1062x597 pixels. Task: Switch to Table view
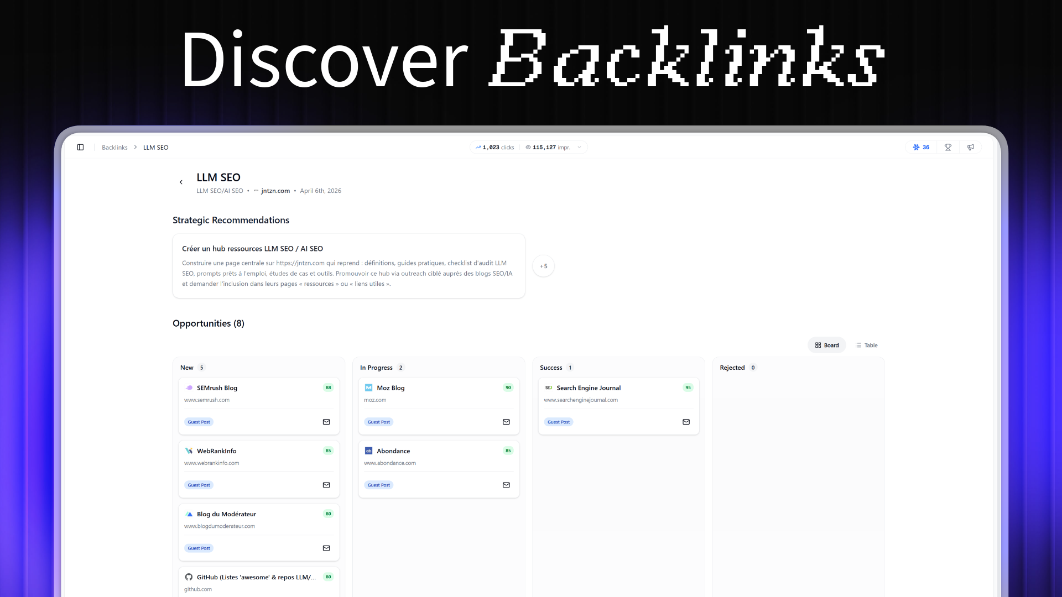866,345
